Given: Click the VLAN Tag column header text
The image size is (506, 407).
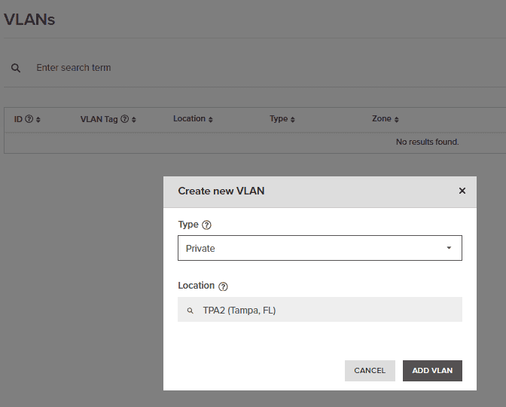Looking at the screenshot, I should (x=99, y=119).
